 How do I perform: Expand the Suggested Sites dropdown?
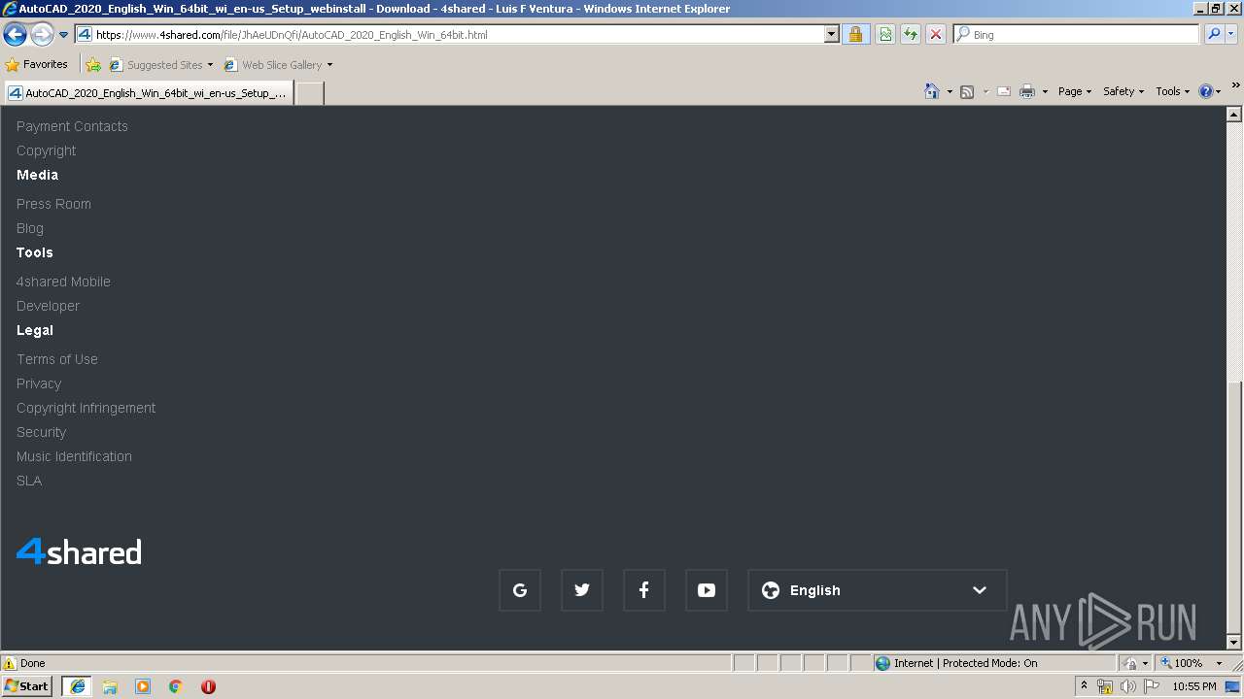(210, 65)
